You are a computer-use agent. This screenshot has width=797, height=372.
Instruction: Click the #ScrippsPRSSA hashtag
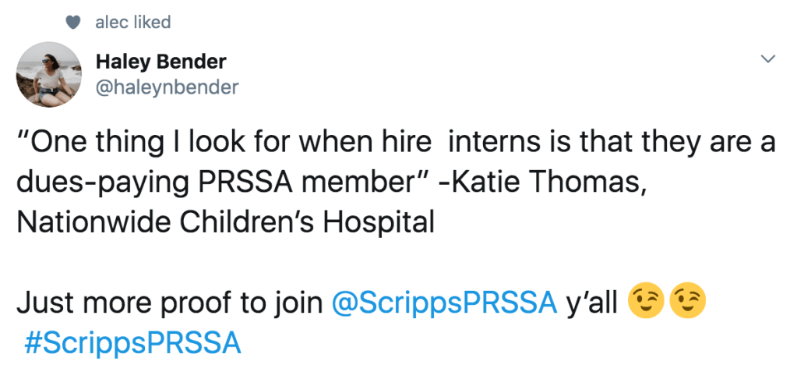coord(132,343)
